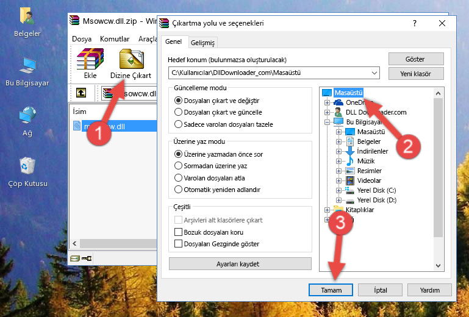Screen dimensions: 469x317
Task: Close the extraction options dialog
Action: click(442, 23)
